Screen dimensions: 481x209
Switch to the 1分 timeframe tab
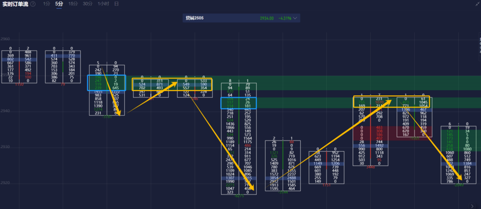(47, 4)
